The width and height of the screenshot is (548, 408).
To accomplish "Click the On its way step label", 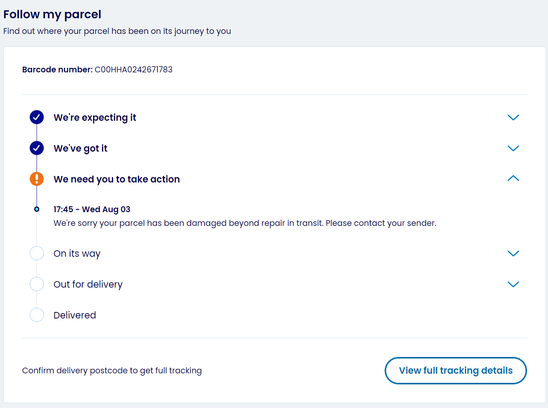I will coord(77,254).
